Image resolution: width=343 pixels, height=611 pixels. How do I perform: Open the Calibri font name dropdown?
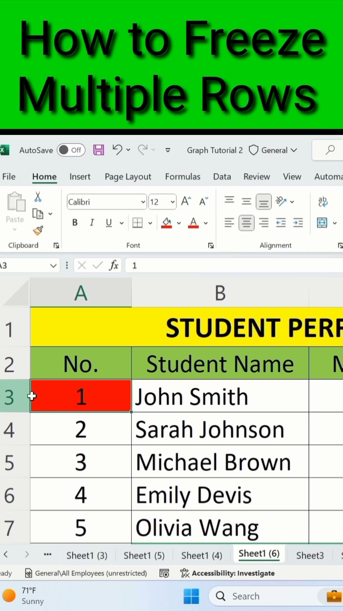point(143,202)
